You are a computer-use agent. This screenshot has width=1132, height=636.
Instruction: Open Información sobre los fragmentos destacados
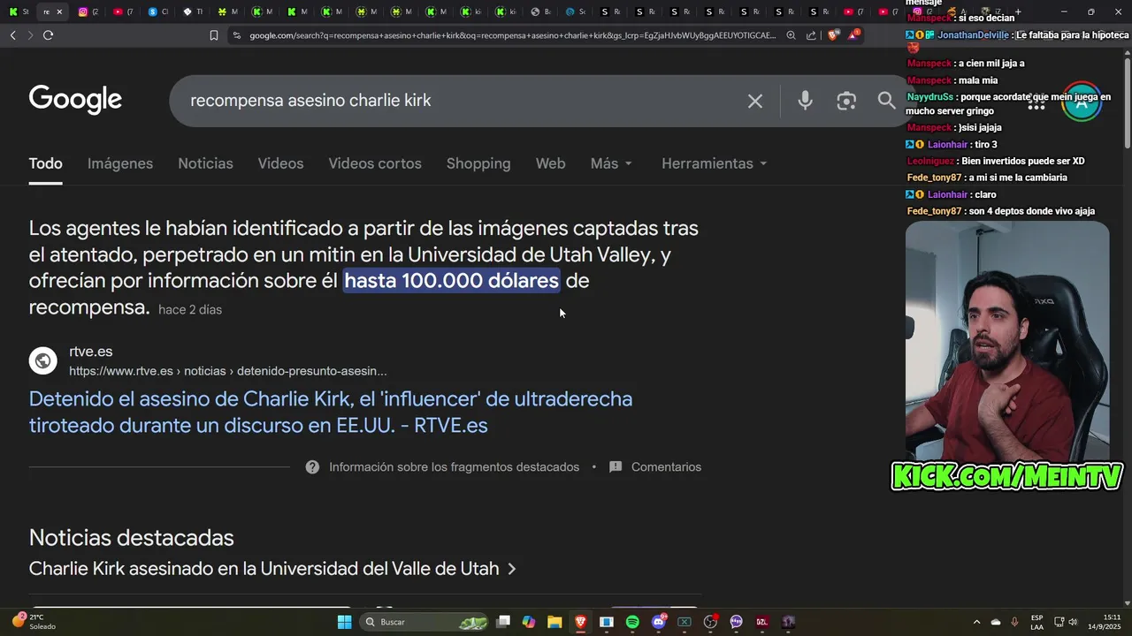click(x=454, y=467)
